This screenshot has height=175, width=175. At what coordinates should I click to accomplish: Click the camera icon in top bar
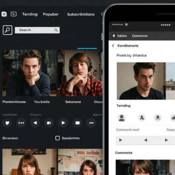pos(4,14)
